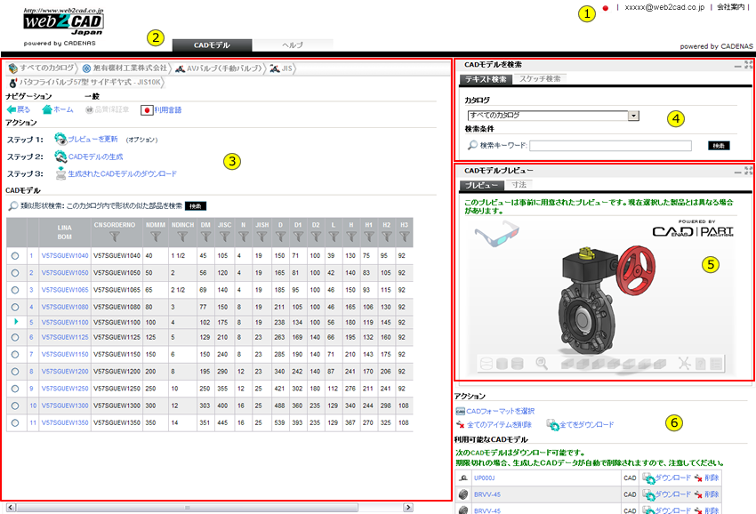756x514 pixels.
Task: Open the UP000J model link
Action: (485, 478)
